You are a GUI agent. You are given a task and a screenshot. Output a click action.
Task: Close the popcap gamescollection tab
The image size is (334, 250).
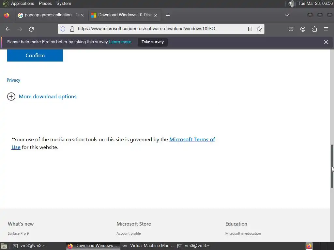(x=82, y=15)
